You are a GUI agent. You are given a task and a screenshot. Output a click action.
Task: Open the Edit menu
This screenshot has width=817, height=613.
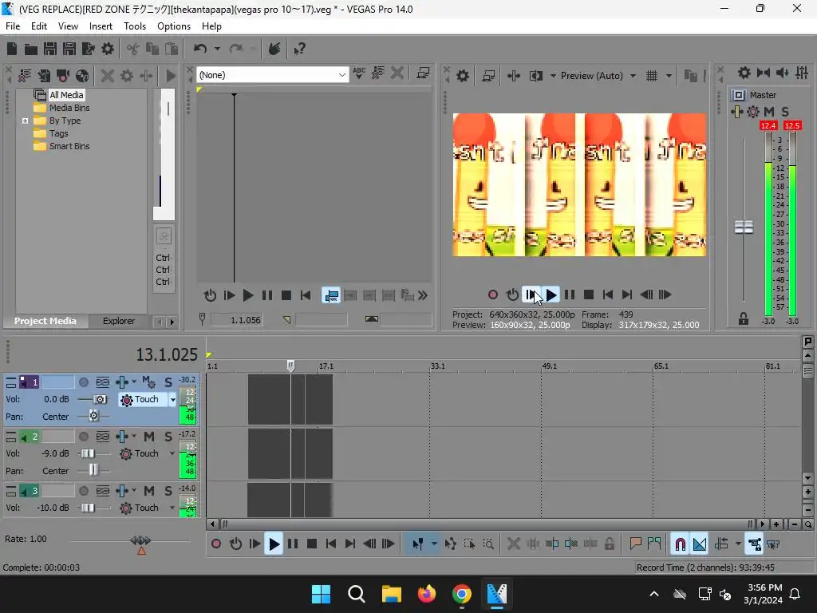tap(39, 26)
